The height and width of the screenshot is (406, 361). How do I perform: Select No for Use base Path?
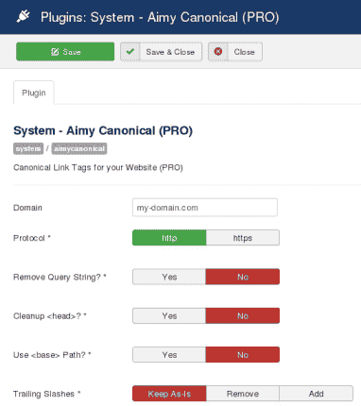(243, 355)
